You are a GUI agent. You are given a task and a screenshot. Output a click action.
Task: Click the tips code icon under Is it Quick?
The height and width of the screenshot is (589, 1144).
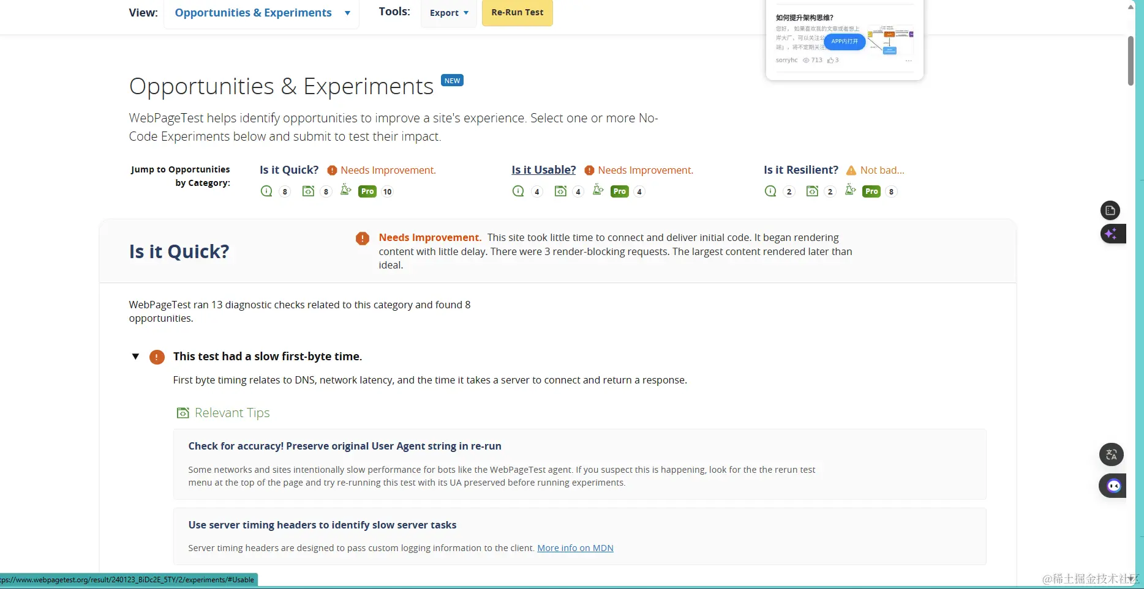point(308,191)
